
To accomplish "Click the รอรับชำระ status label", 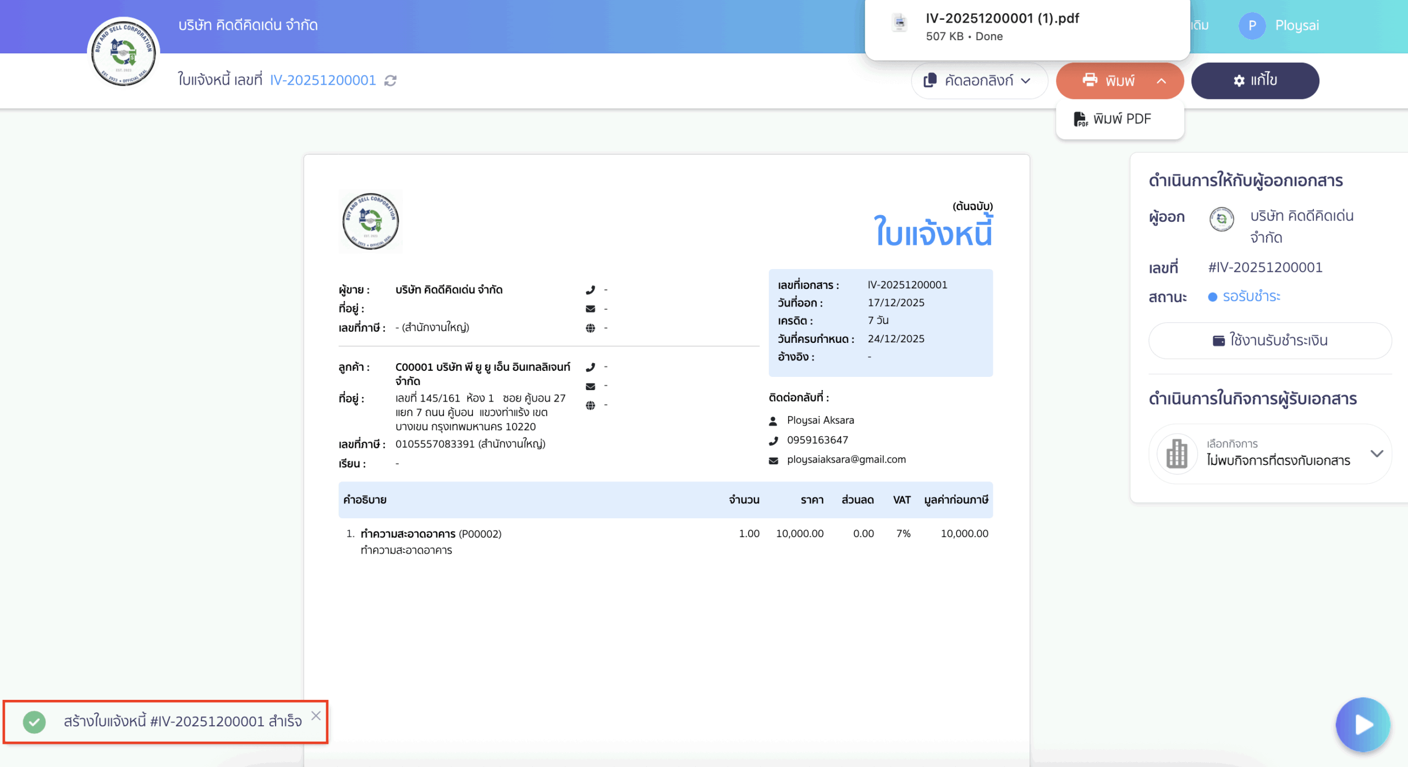I will [1251, 297].
